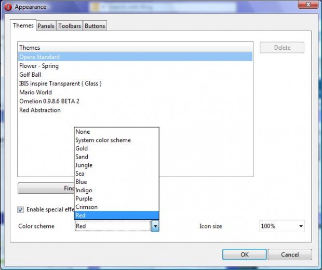Open the Buttons tab
The image size is (322, 270).
point(95,26)
